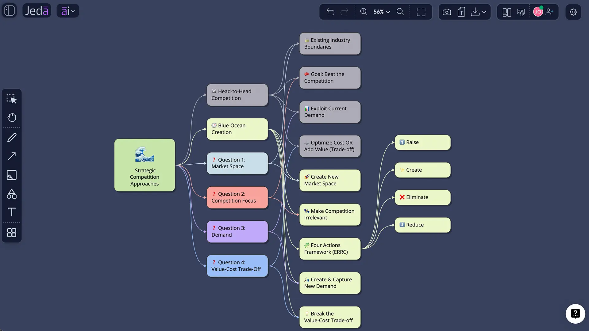Select the Question 3: Demand node
The image size is (589, 331).
click(237, 232)
